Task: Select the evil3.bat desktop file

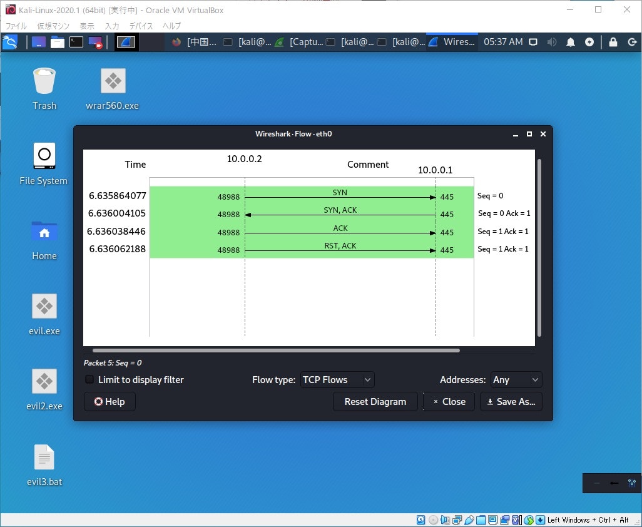Action: pyautogui.click(x=44, y=465)
